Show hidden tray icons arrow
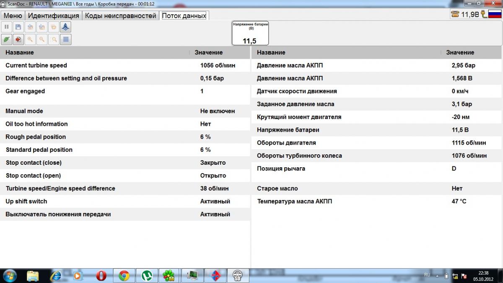Screen dimensions: 503x283 point(437,275)
